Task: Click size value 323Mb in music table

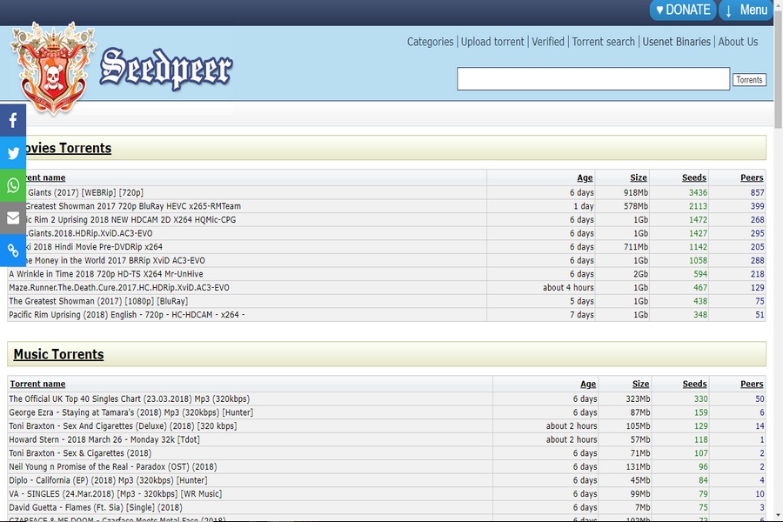Action: (638, 399)
